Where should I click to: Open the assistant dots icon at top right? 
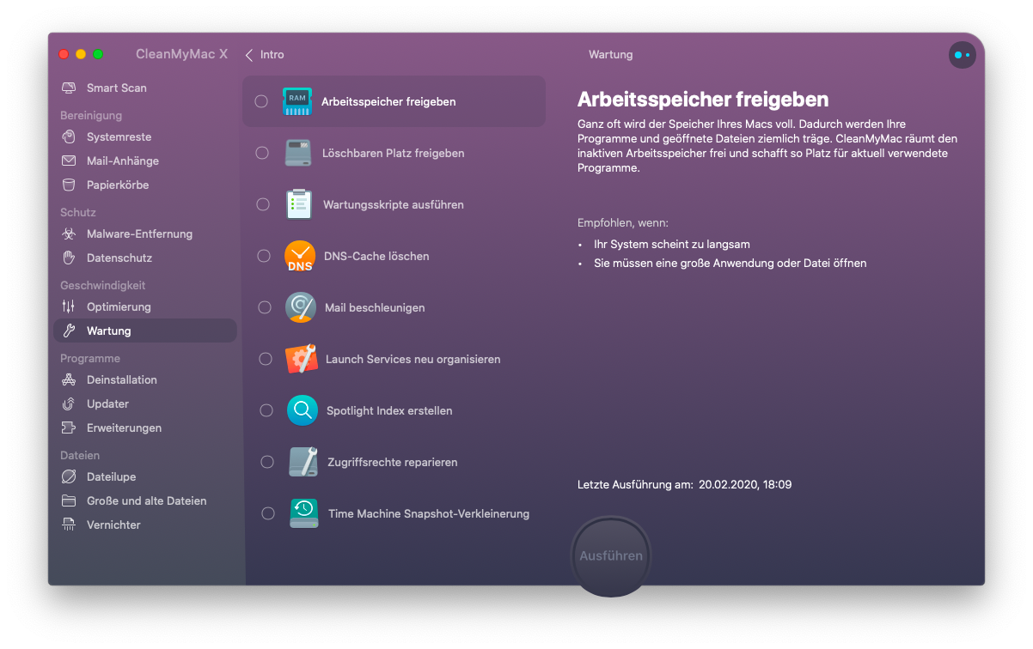coord(962,55)
